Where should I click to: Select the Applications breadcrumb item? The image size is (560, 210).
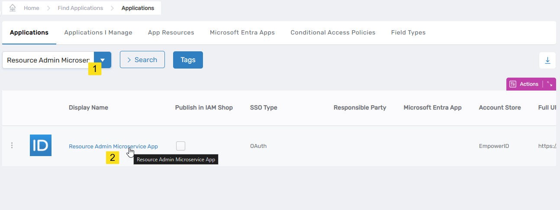click(138, 8)
